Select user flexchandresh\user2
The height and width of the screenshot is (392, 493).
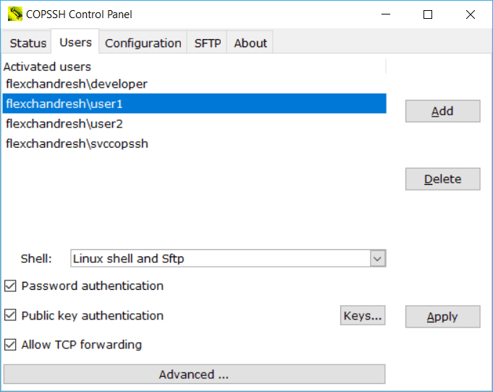194,124
